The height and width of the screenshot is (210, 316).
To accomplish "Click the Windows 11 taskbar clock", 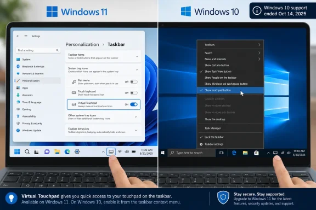I will pyautogui.click(x=146, y=151).
